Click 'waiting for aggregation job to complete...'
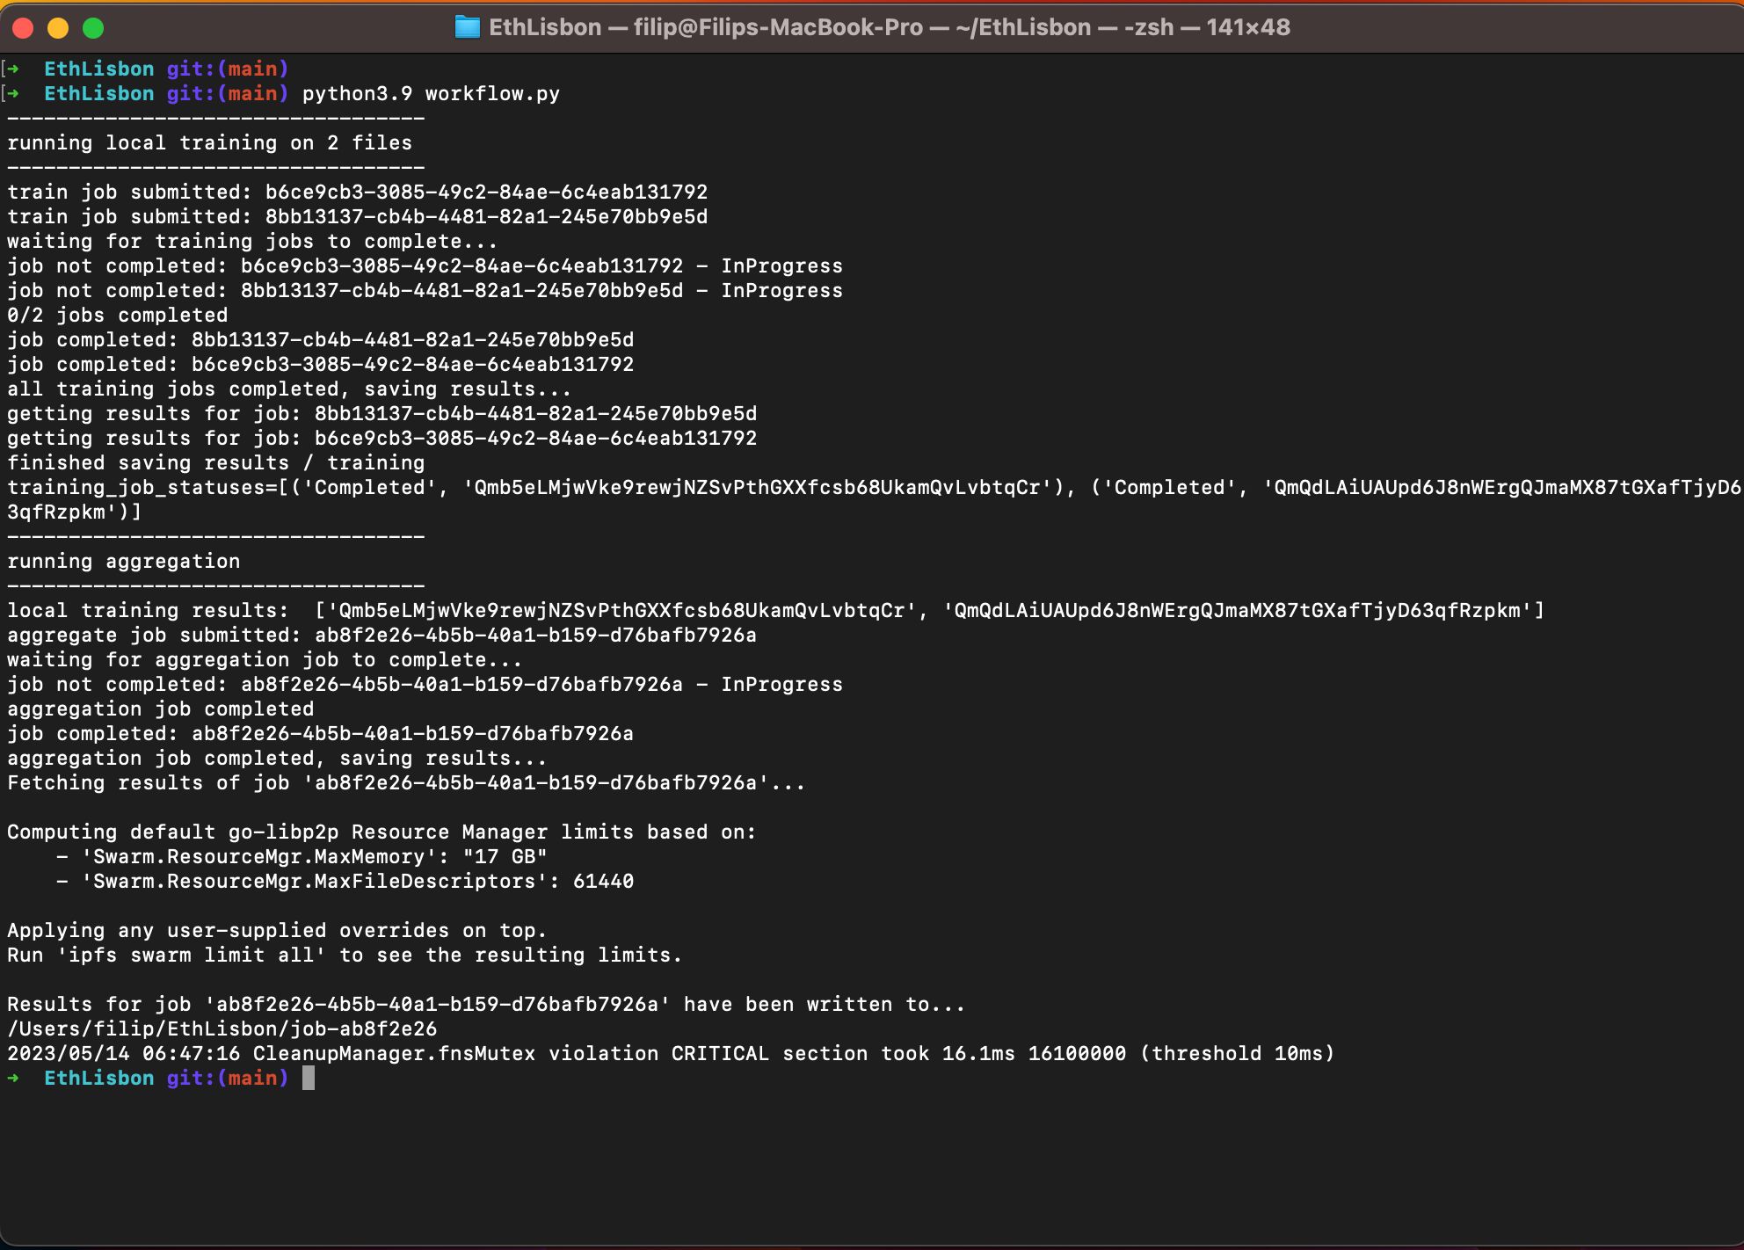Viewport: 1744px width, 1250px height. click(265, 659)
